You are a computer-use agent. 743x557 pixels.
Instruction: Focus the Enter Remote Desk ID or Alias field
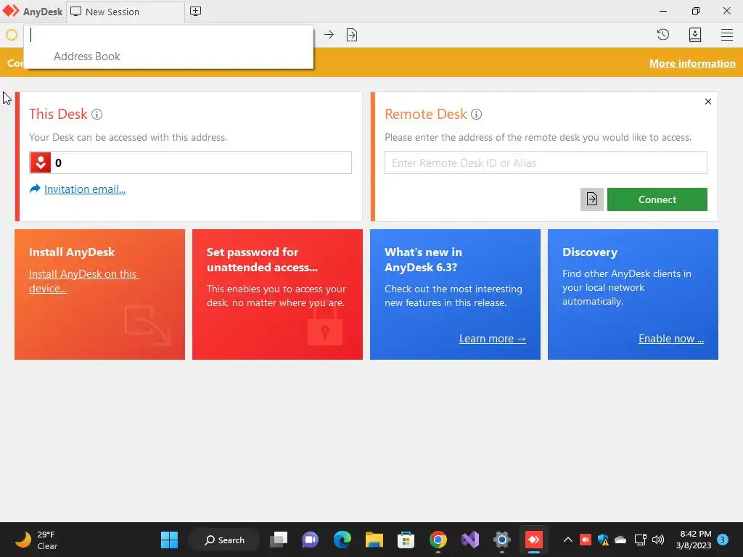click(x=546, y=162)
